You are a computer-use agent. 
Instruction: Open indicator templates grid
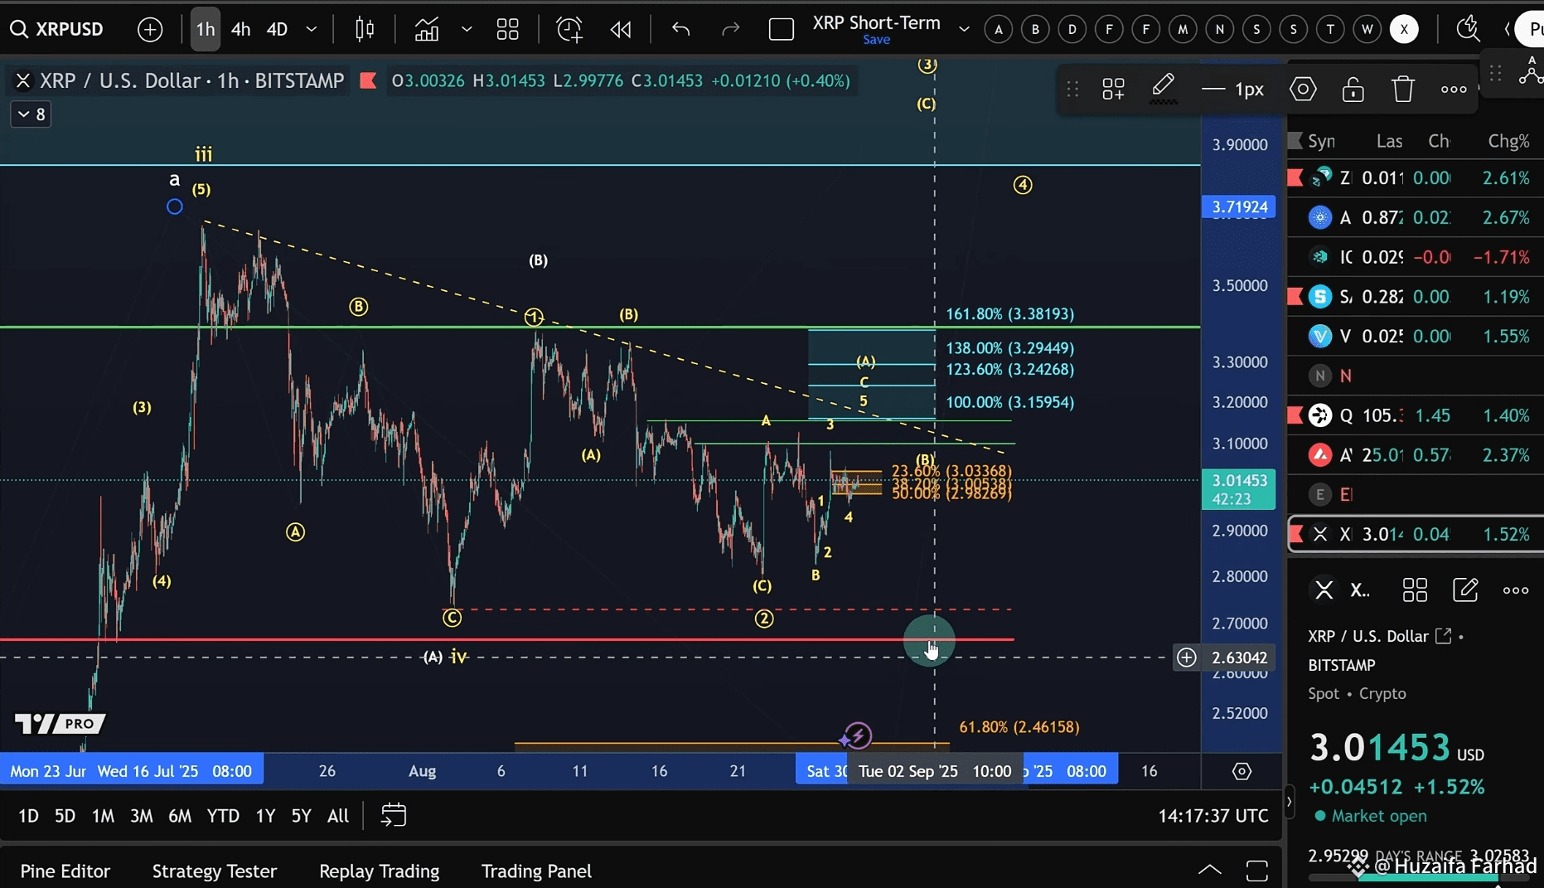pyautogui.click(x=507, y=30)
